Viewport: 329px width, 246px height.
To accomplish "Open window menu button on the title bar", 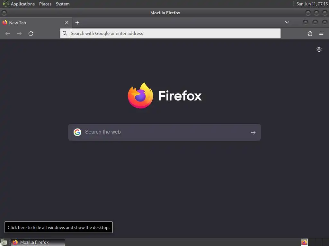I will click(x=4, y=13).
